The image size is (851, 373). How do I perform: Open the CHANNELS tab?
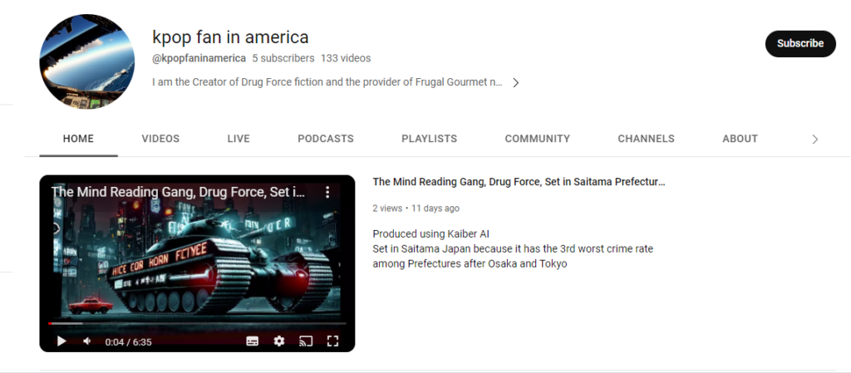click(647, 139)
